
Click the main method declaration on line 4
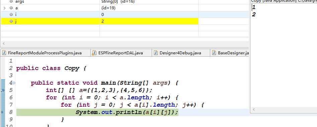tap(104, 83)
